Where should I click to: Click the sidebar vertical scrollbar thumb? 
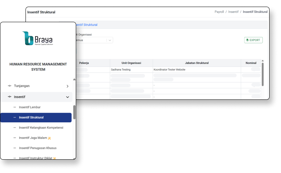pos(74,112)
